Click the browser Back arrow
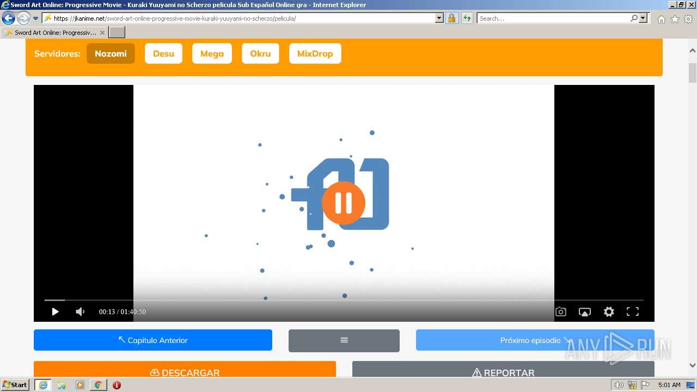This screenshot has height=392, width=697. pyautogui.click(x=8, y=19)
